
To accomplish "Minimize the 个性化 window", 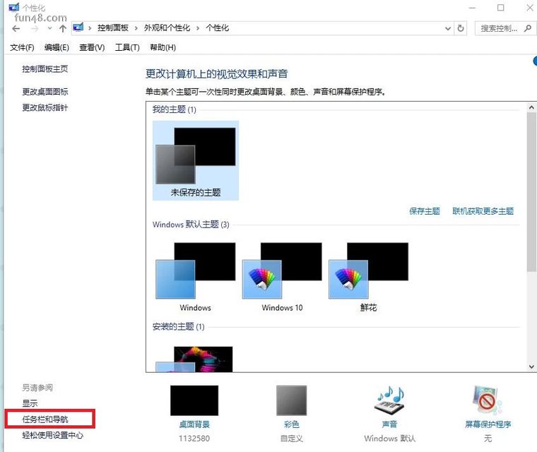I will [473, 8].
